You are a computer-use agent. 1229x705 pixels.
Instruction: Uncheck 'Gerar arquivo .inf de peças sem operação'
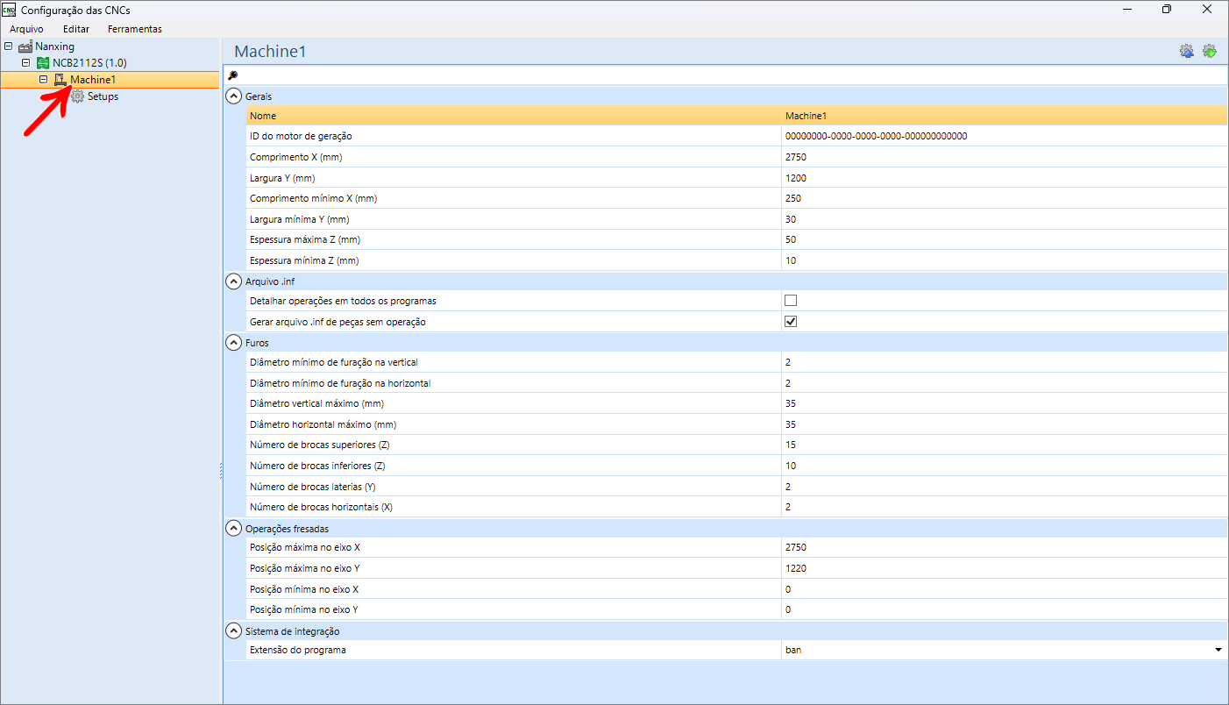(x=791, y=322)
